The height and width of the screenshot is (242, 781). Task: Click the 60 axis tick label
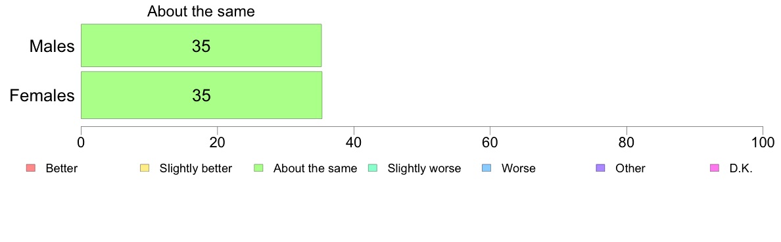(x=490, y=142)
